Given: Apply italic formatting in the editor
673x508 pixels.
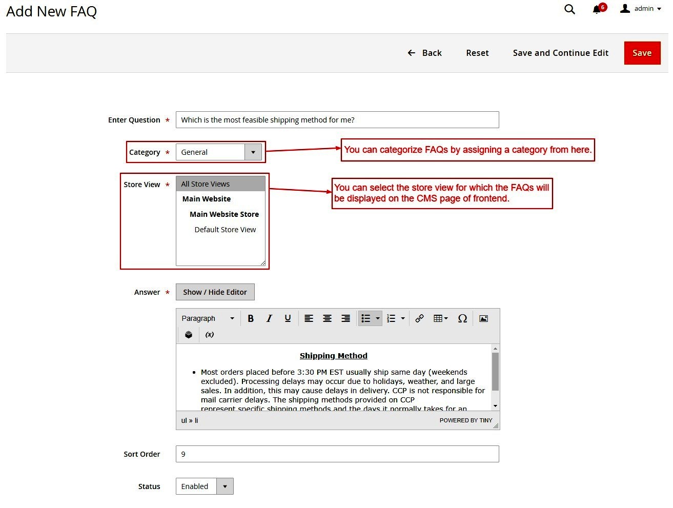Looking at the screenshot, I should coord(269,318).
